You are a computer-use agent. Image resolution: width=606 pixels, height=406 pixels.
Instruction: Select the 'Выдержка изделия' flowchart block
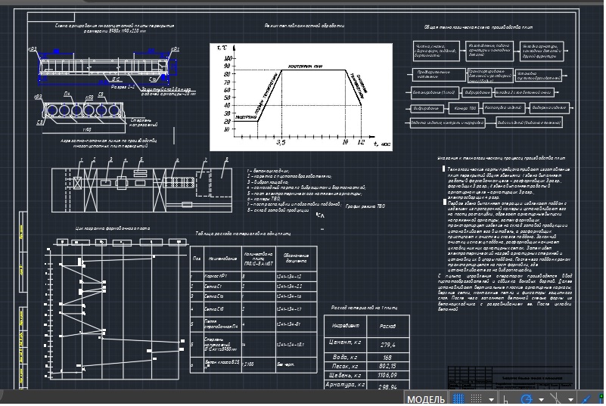[549, 108]
